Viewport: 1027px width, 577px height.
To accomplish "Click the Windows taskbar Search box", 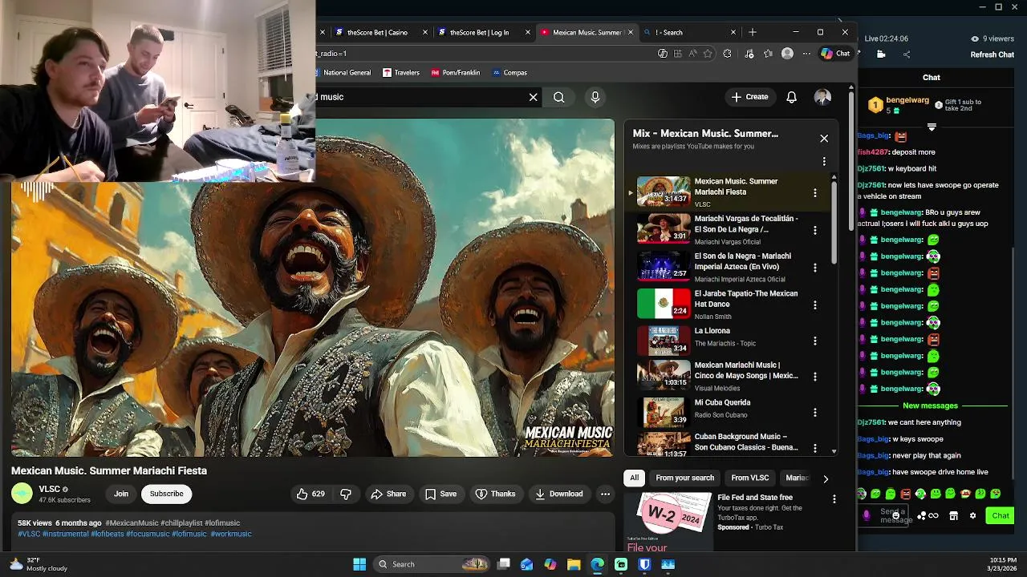I will click(432, 564).
